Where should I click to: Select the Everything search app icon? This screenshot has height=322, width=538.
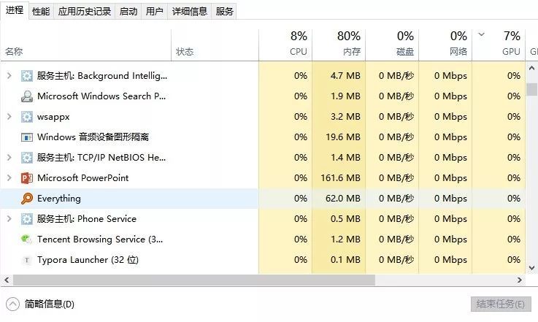27,199
